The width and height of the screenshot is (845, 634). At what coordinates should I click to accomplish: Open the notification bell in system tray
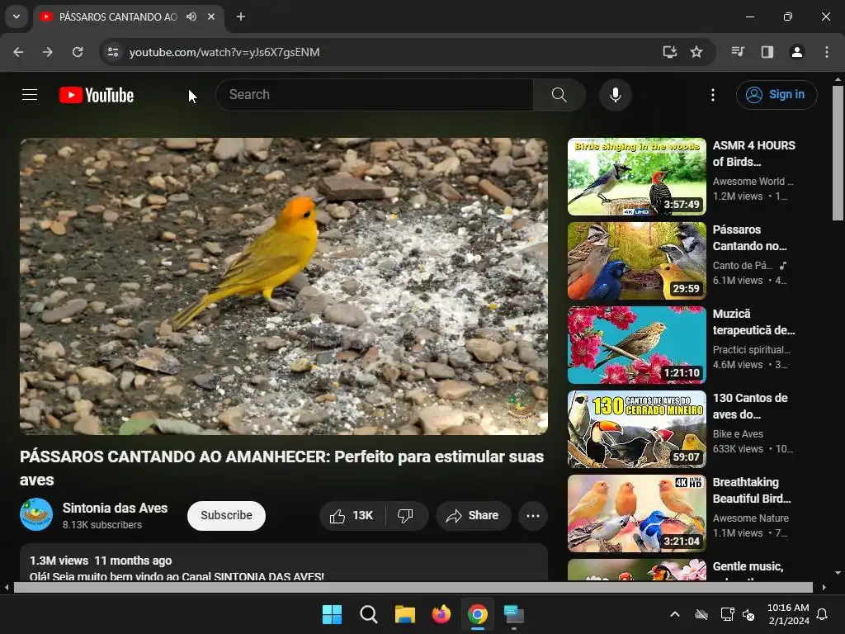823,614
